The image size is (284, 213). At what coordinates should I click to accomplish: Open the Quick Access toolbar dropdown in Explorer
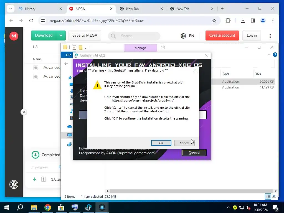point(85,48)
